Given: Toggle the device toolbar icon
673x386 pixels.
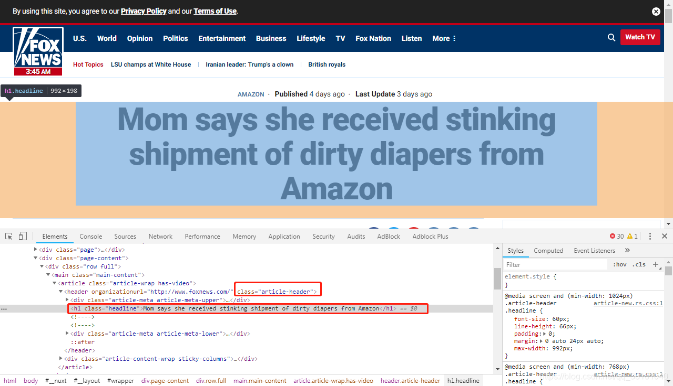Looking at the screenshot, I should tap(23, 236).
